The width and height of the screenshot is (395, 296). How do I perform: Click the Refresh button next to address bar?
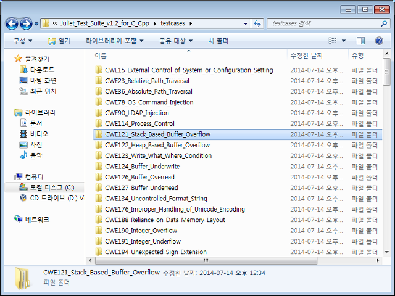tap(257, 23)
